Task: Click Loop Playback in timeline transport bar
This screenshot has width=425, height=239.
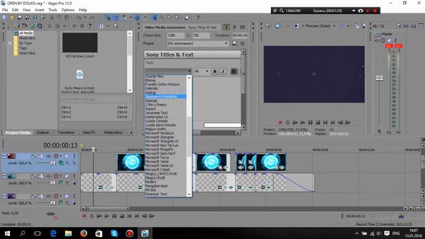Action: pyautogui.click(x=92, y=216)
